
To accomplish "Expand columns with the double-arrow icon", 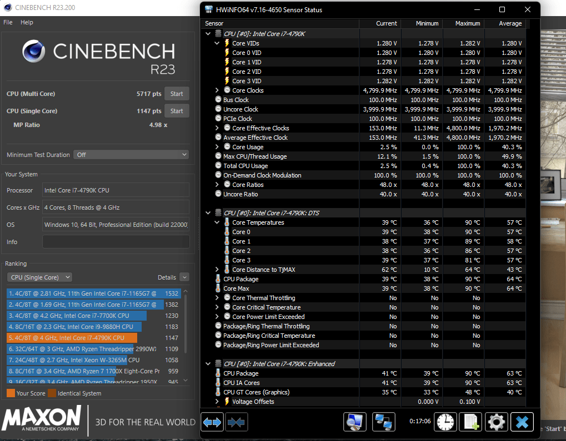I will pos(212,422).
